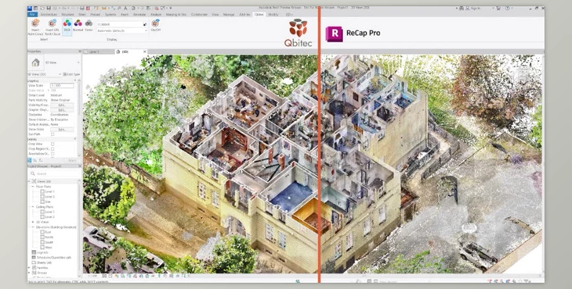Click the Views (all) icon in browser

pyautogui.click(x=34, y=181)
